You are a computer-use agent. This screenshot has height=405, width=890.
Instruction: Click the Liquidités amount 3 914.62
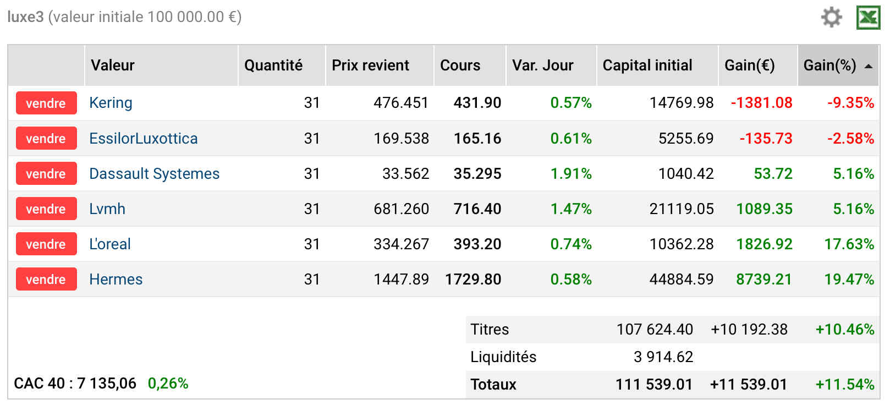663,357
